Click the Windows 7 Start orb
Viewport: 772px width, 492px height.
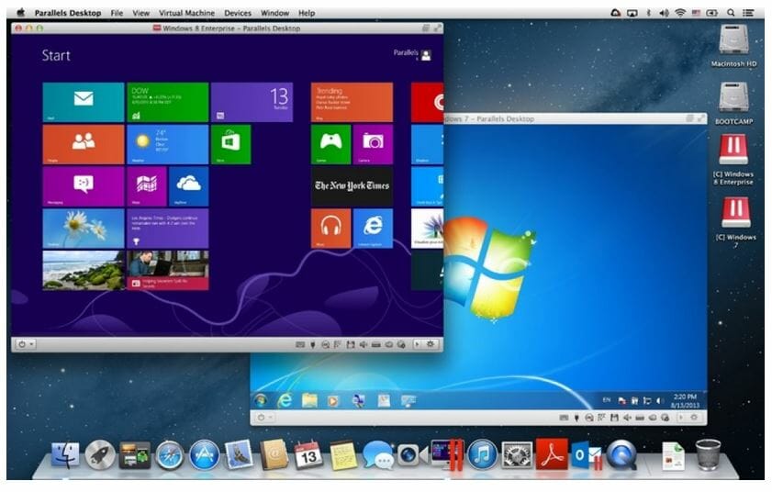[x=261, y=400]
